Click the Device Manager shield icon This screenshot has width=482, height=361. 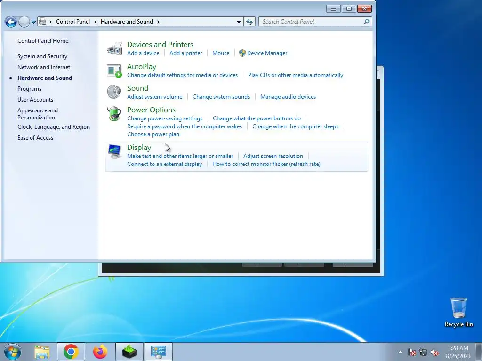[x=242, y=53]
